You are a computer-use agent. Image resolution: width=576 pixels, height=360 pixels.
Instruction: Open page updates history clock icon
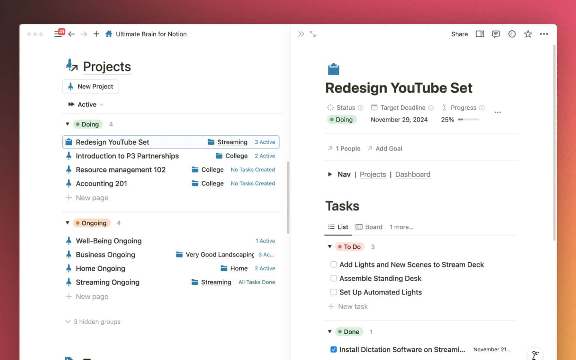pyautogui.click(x=512, y=34)
